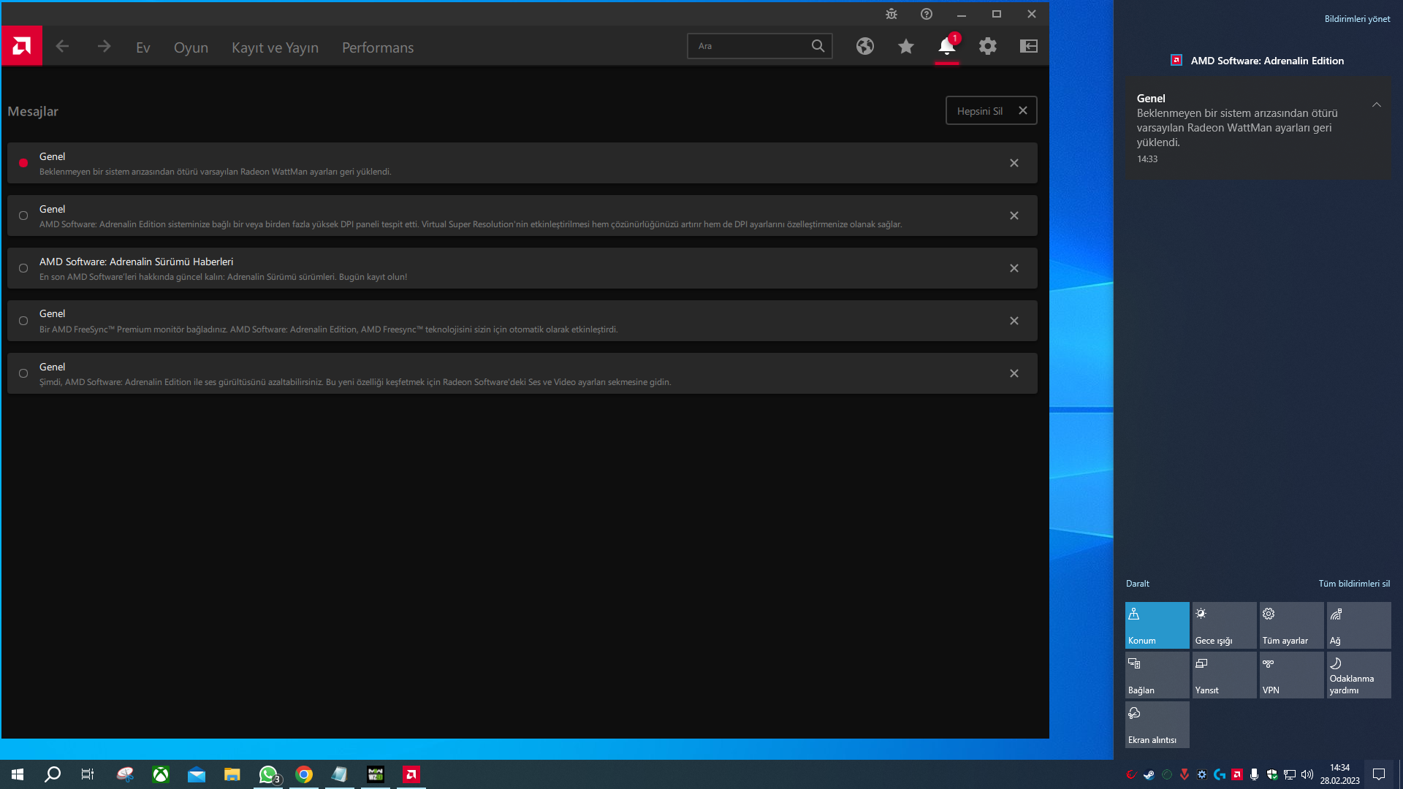Click the bug report icon

tap(891, 14)
